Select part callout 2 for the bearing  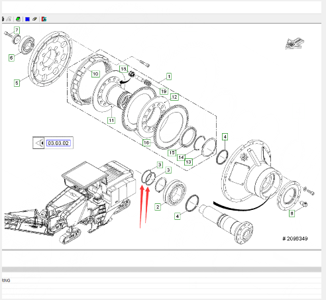coord(158,207)
